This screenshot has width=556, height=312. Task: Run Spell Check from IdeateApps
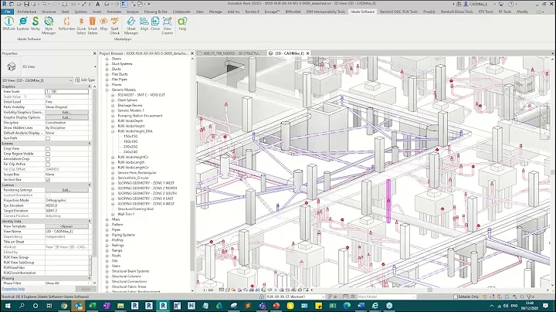point(114,26)
